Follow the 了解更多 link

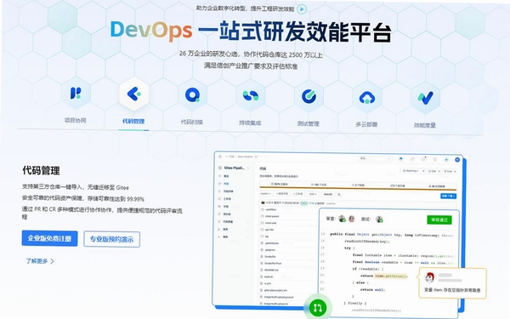(x=37, y=261)
